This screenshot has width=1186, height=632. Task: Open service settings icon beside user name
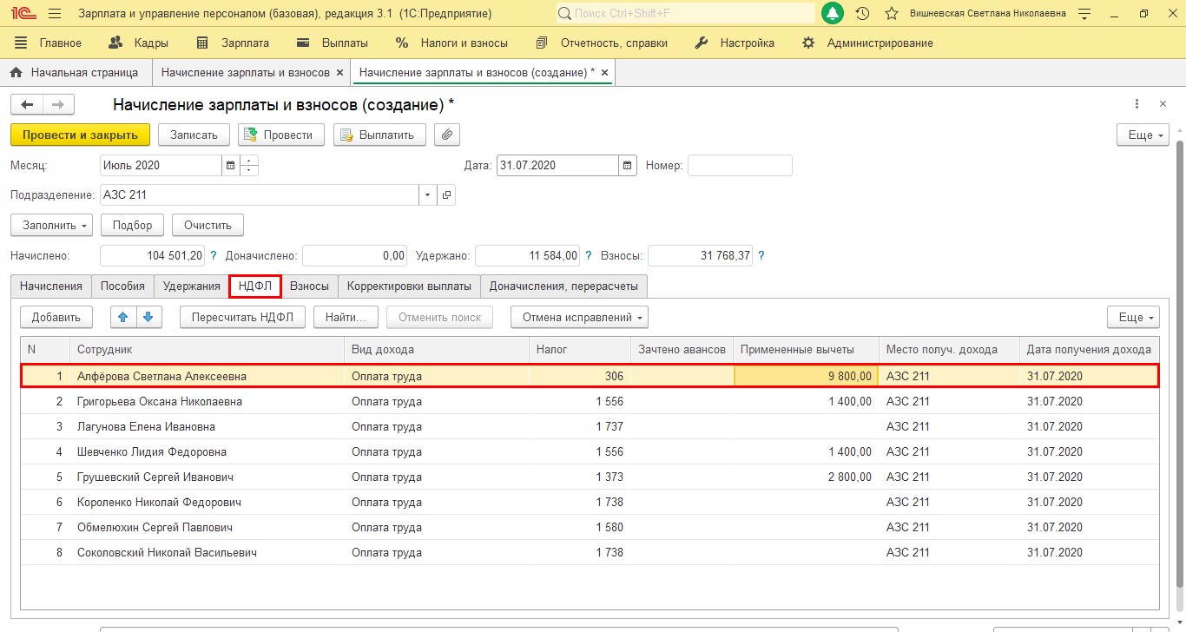pyautogui.click(x=1084, y=14)
